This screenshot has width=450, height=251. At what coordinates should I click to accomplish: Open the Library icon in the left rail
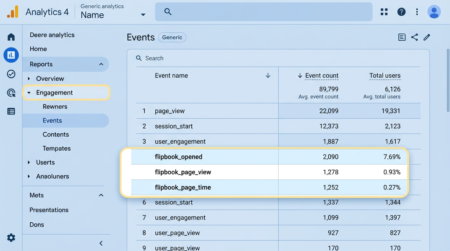(11, 111)
